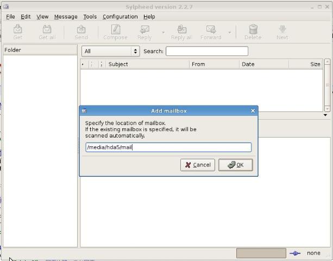This screenshot has height=261, width=333.
Task: Click the mailbox location text field
Action: tap(168, 147)
